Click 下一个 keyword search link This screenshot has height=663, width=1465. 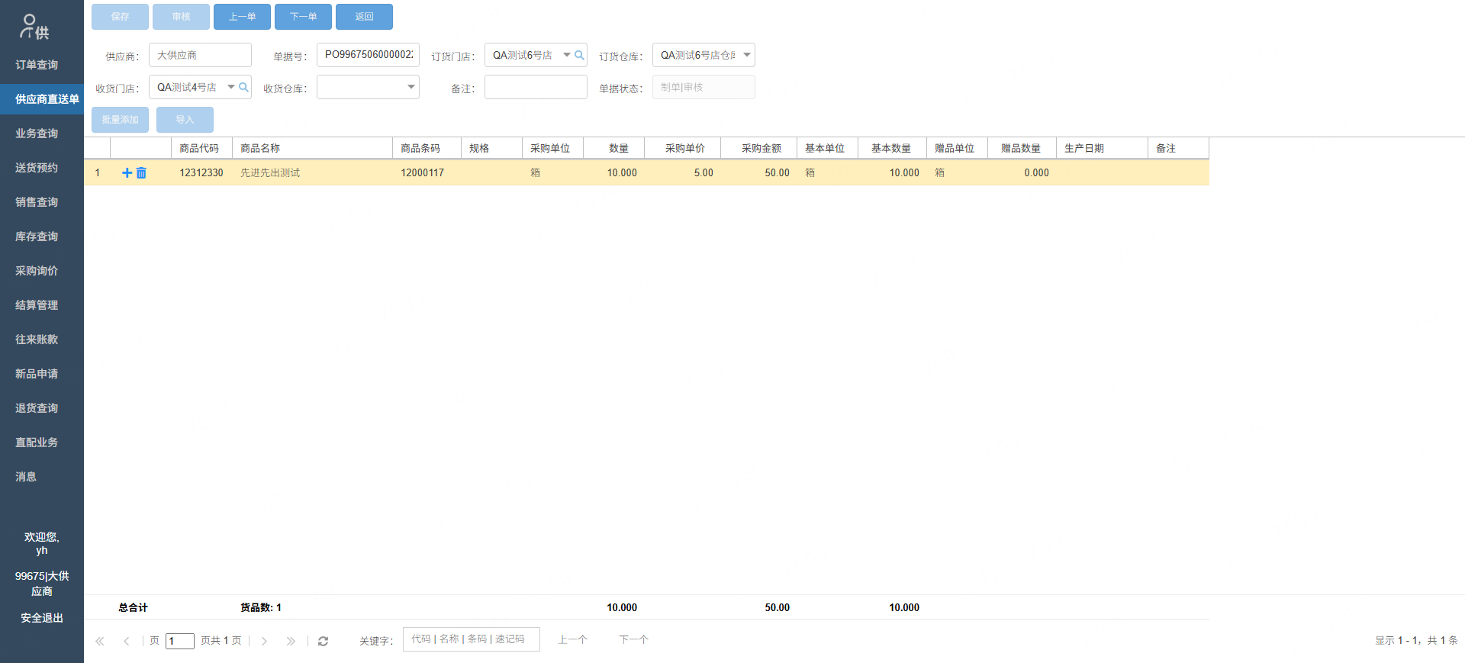633,640
